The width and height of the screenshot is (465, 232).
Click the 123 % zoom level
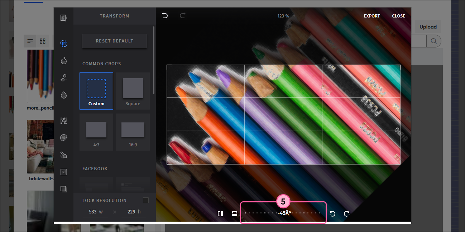pos(283,16)
